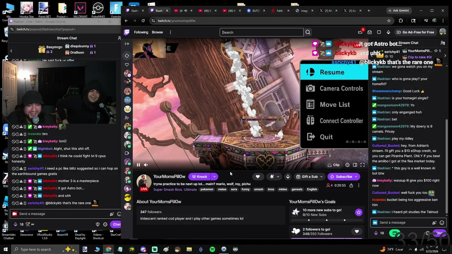Open Windows Start menu

6,249
